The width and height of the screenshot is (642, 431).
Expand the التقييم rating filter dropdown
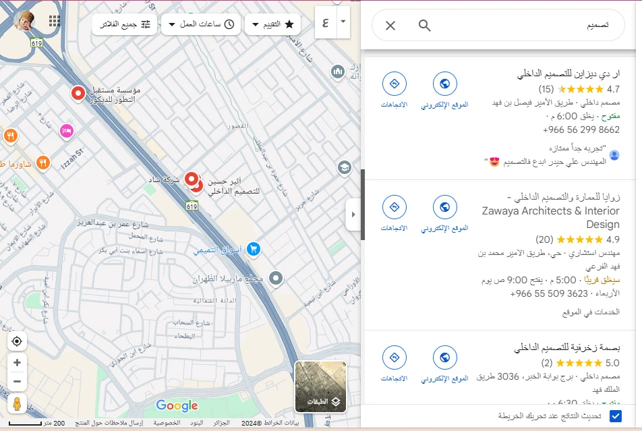tap(272, 24)
